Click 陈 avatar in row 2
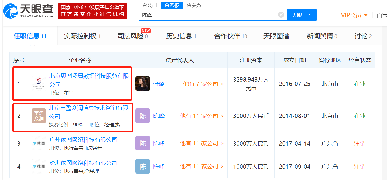 coord(142,116)
